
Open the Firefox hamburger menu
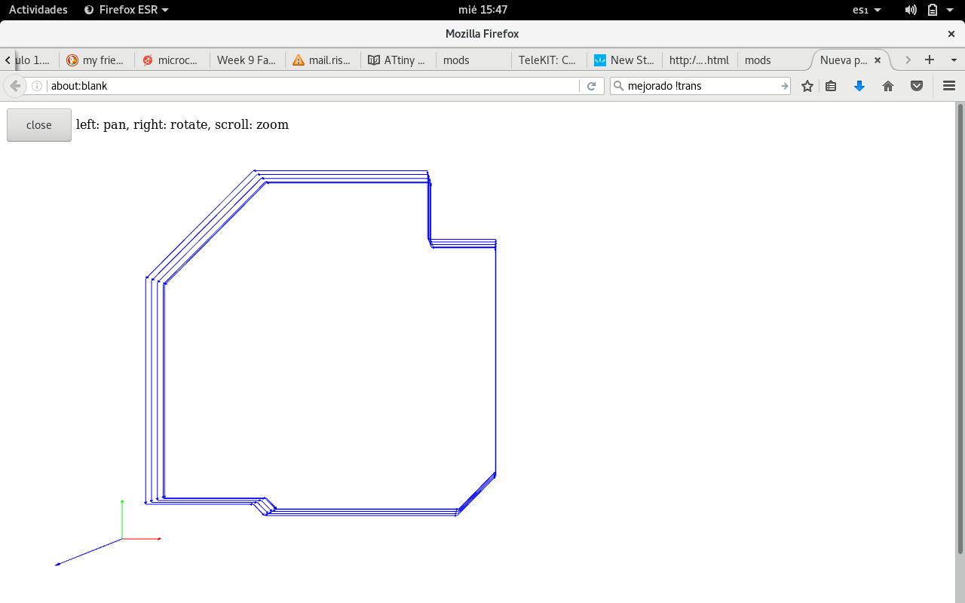[x=949, y=86]
